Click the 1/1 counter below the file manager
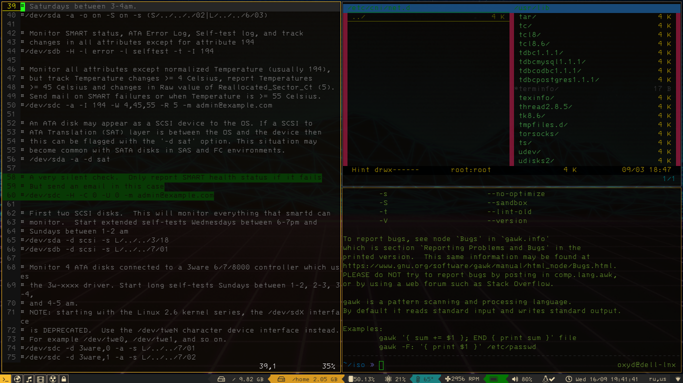Viewport: 683px width, 383px height. pyautogui.click(x=669, y=178)
